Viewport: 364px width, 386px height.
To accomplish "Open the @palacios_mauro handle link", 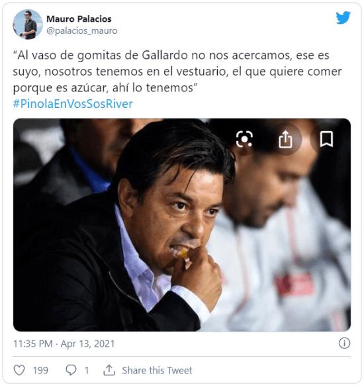I will point(81,30).
